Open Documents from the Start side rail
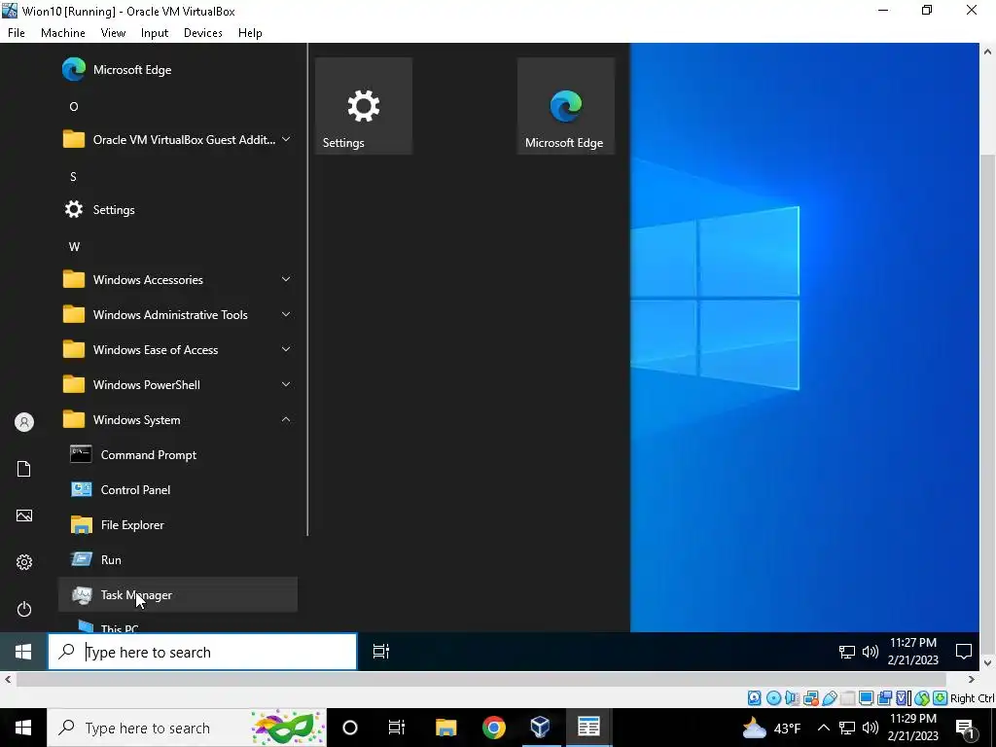The height and width of the screenshot is (747, 996). point(24,469)
